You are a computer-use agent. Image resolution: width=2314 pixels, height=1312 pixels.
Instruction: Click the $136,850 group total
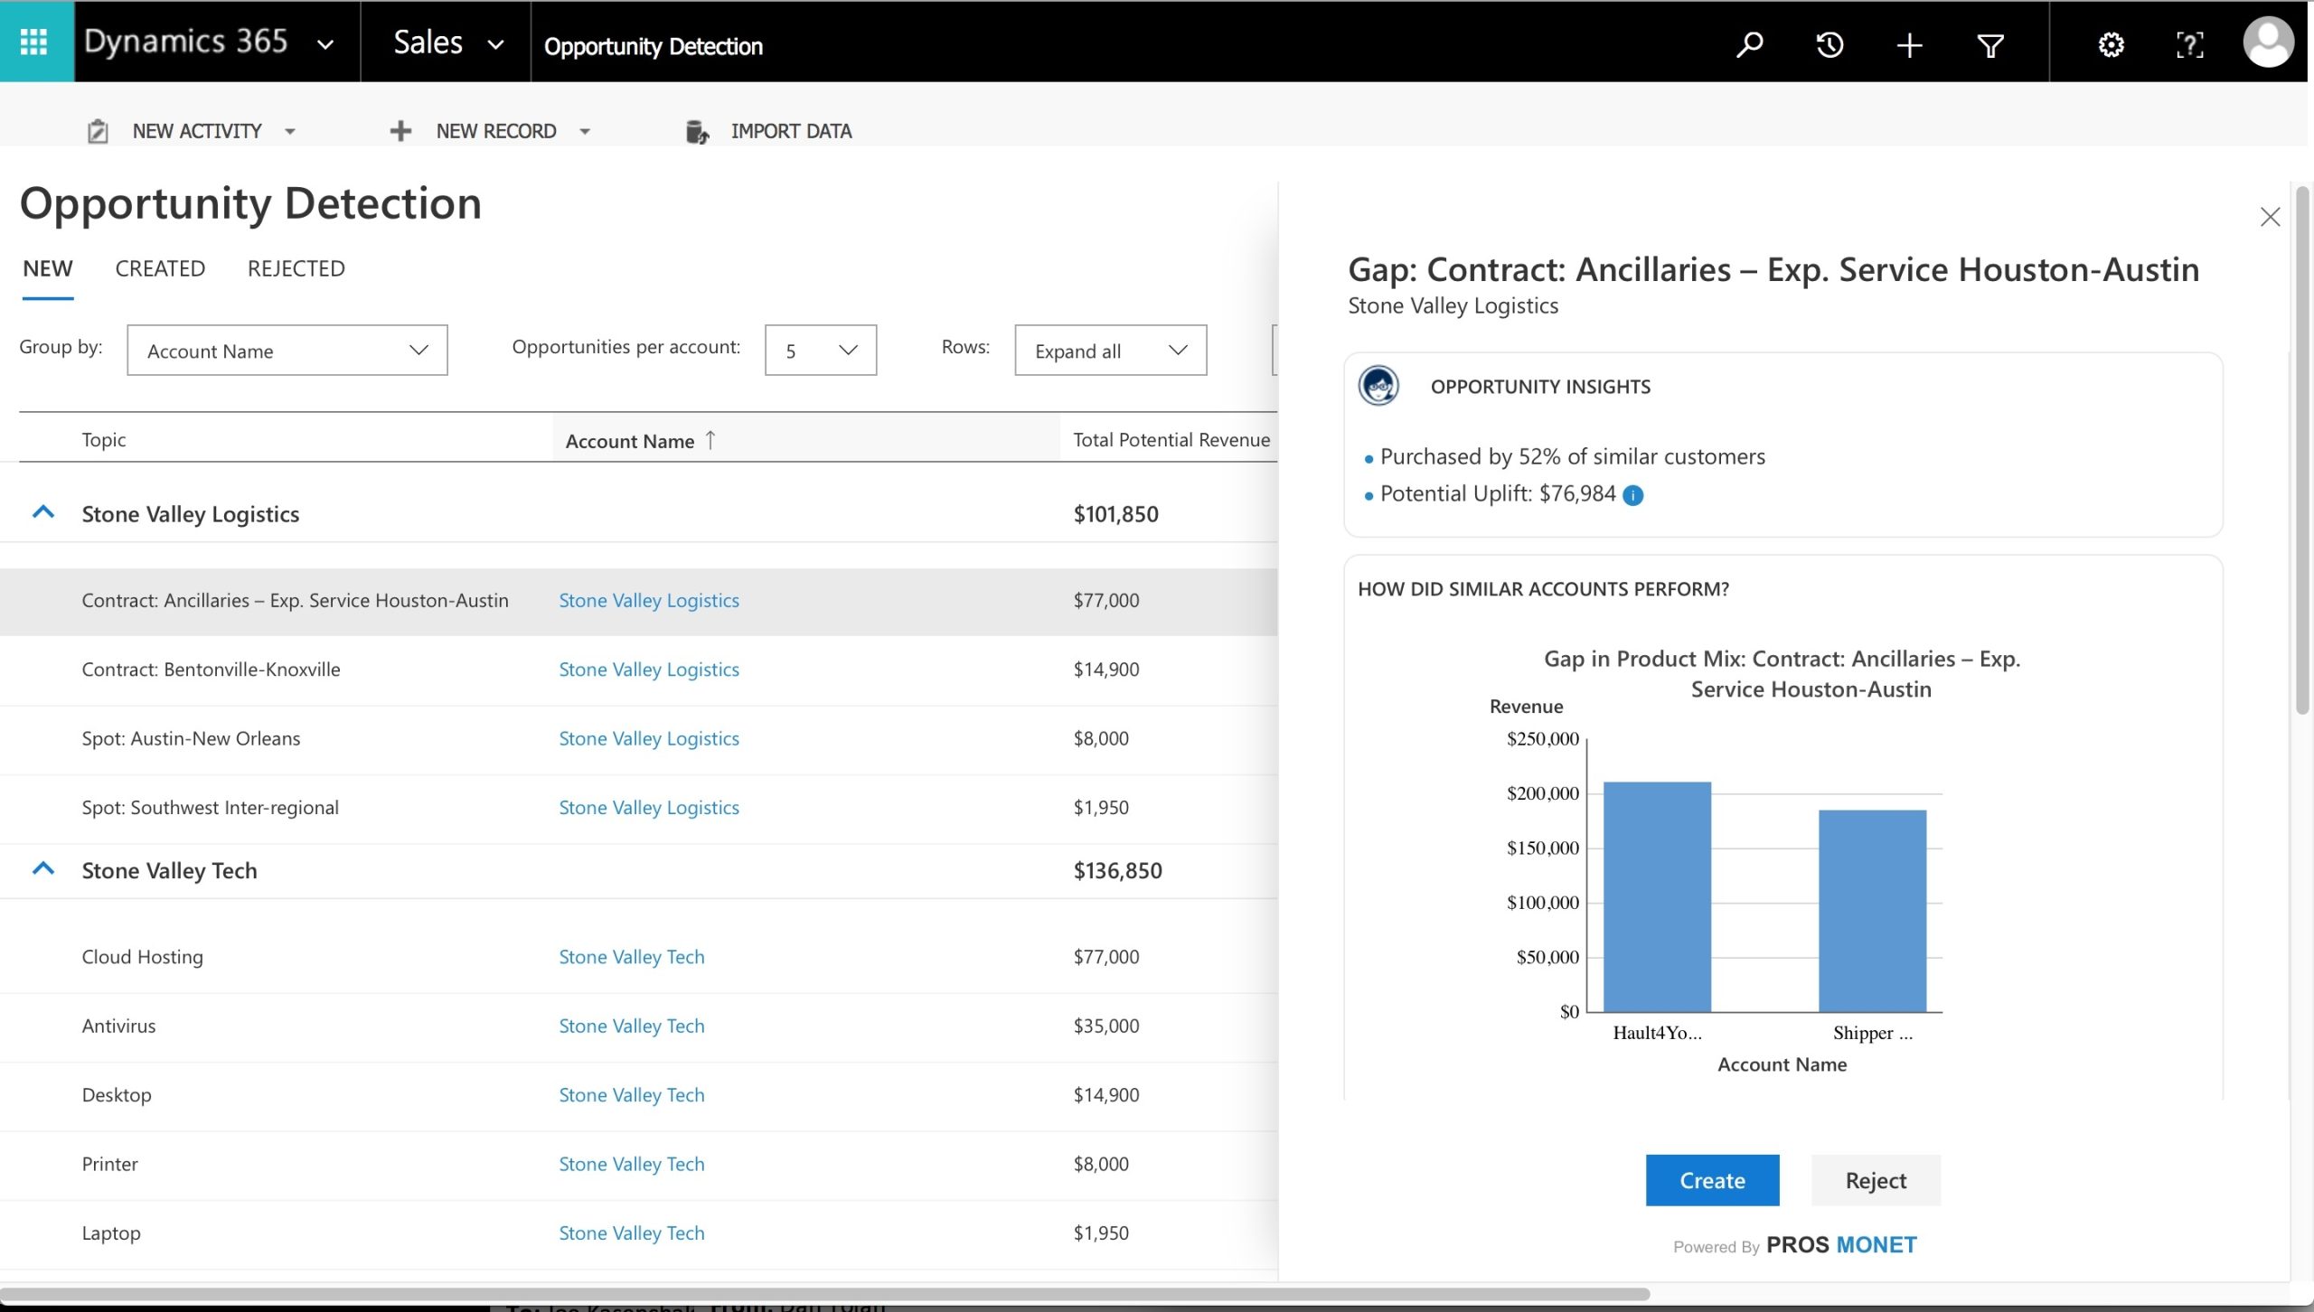1117,870
